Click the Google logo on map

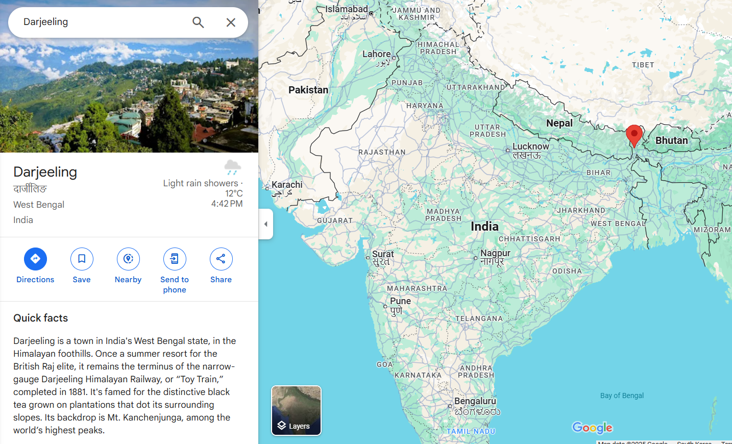[x=592, y=428]
